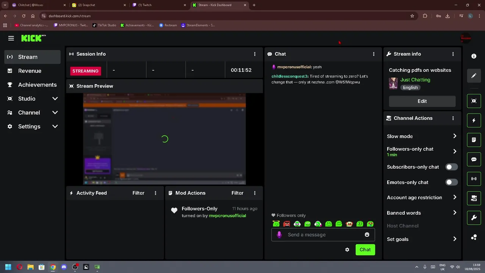Toggle Session Info broadcast widget icon
Screen dimensions: 485x273
pos(474,179)
